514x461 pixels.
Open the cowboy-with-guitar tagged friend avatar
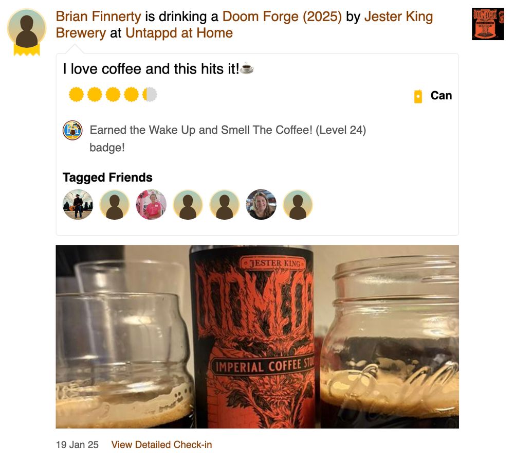(78, 204)
